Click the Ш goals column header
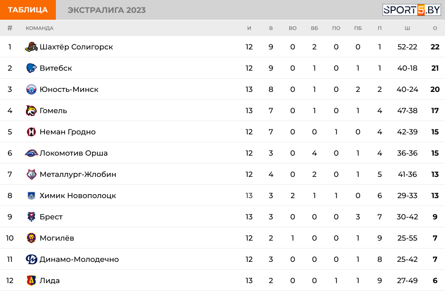 point(407,28)
